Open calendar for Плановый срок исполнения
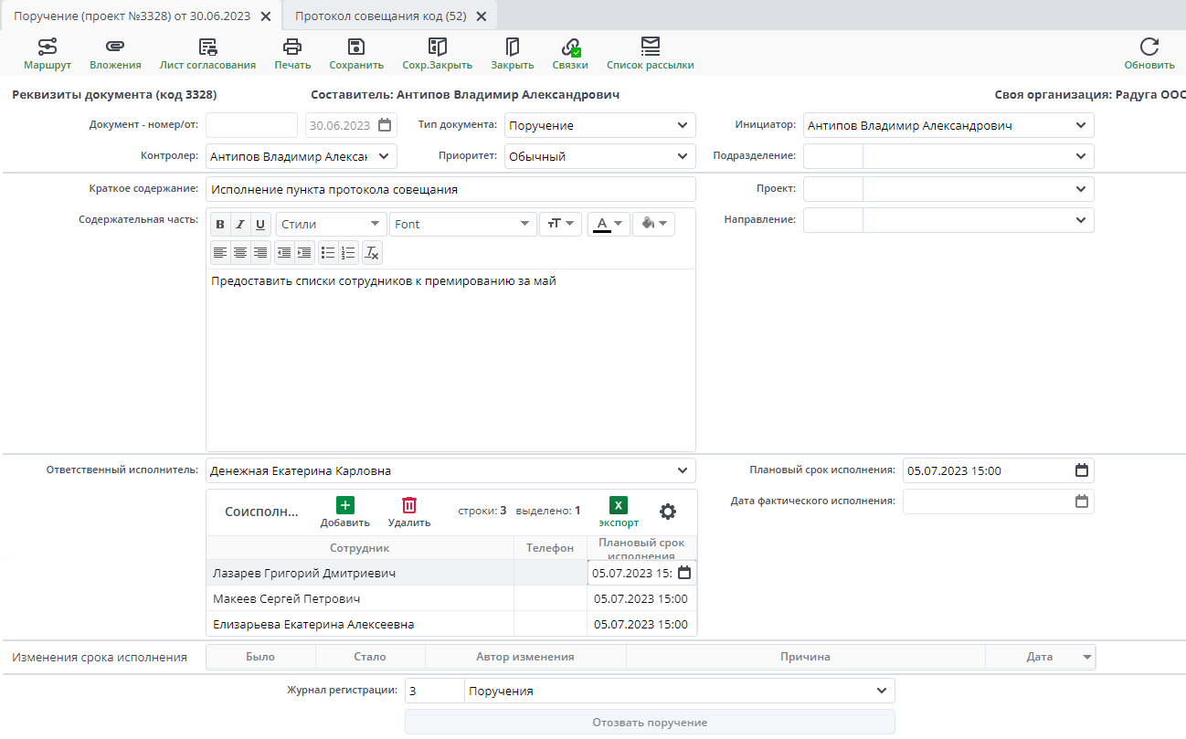The height and width of the screenshot is (739, 1186). point(1082,471)
